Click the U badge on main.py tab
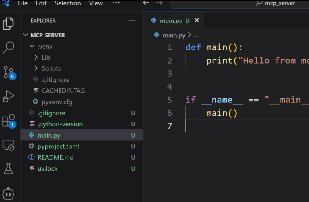Viewport: 309px width, 202px height. 188,21
